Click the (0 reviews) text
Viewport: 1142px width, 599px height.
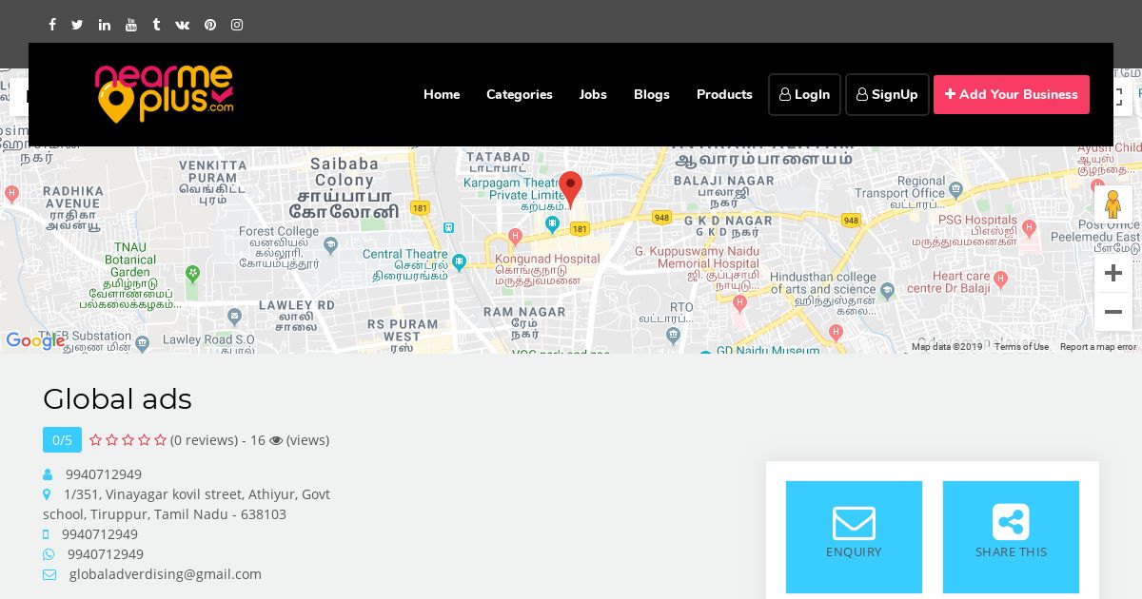[204, 440]
